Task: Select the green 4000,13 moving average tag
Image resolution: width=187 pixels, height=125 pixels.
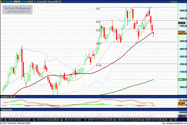Action: click(182, 80)
